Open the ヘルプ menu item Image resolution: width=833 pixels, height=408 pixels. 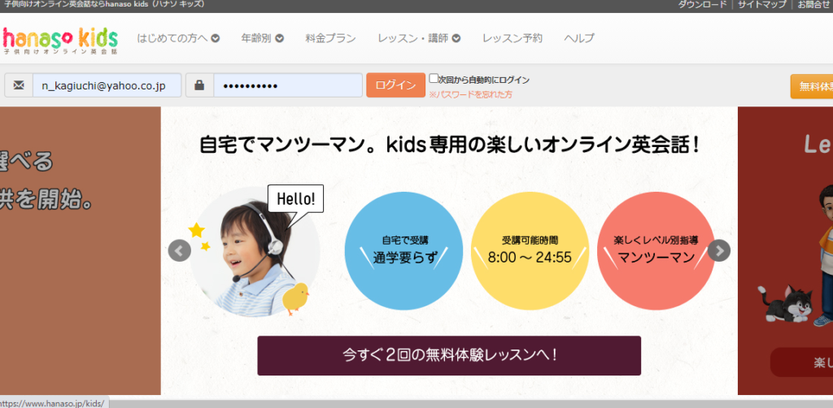(x=579, y=38)
